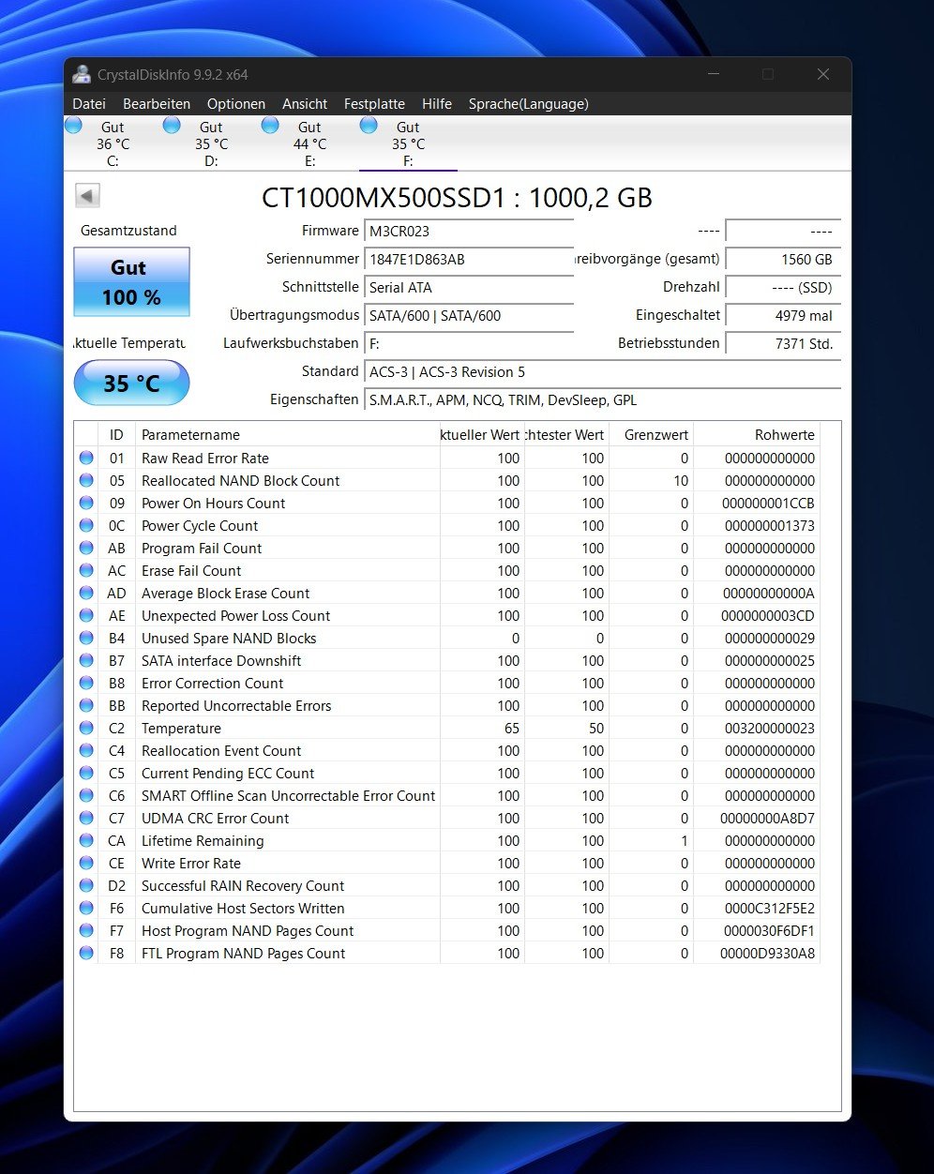Click status dot for Error Correction Count
This screenshot has width=934, height=1174.
point(87,683)
